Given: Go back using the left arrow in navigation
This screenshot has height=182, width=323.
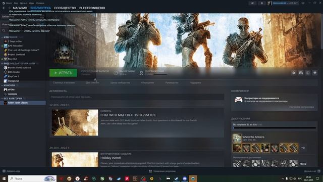Looking at the screenshot, I should tap(4, 8).
